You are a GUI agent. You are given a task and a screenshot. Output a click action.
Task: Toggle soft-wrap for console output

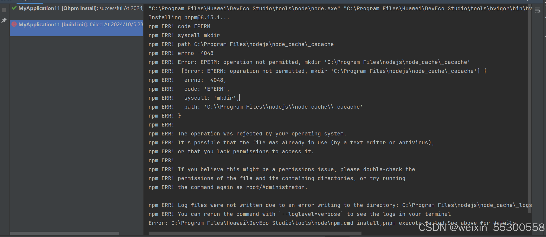(x=538, y=10)
